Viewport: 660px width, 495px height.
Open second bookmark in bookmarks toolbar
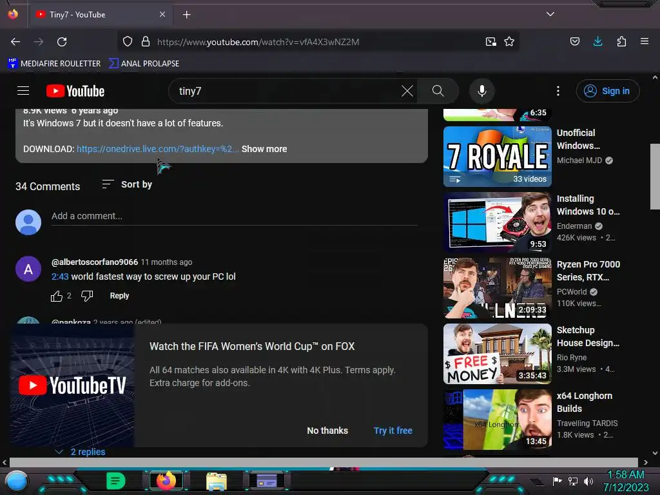point(144,64)
